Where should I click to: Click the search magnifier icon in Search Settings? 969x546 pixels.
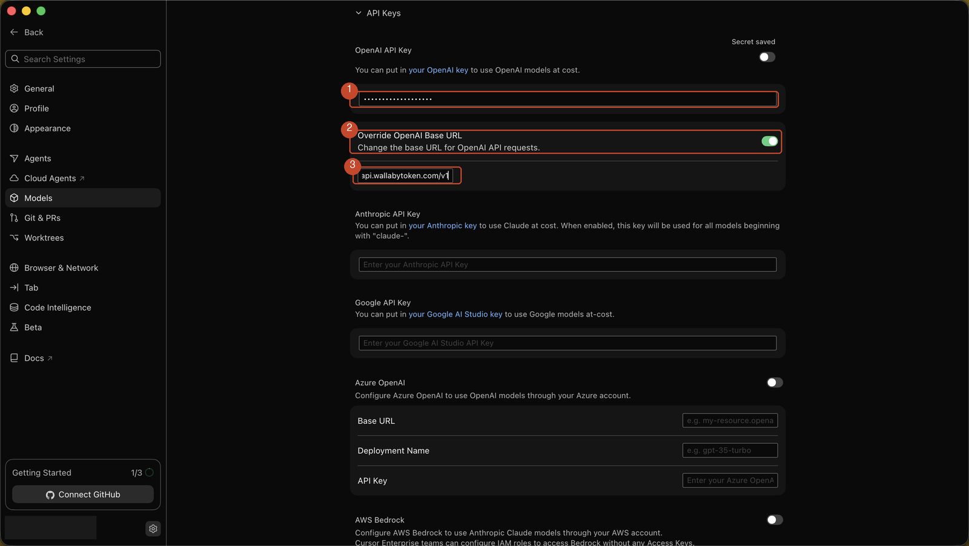pyautogui.click(x=15, y=59)
